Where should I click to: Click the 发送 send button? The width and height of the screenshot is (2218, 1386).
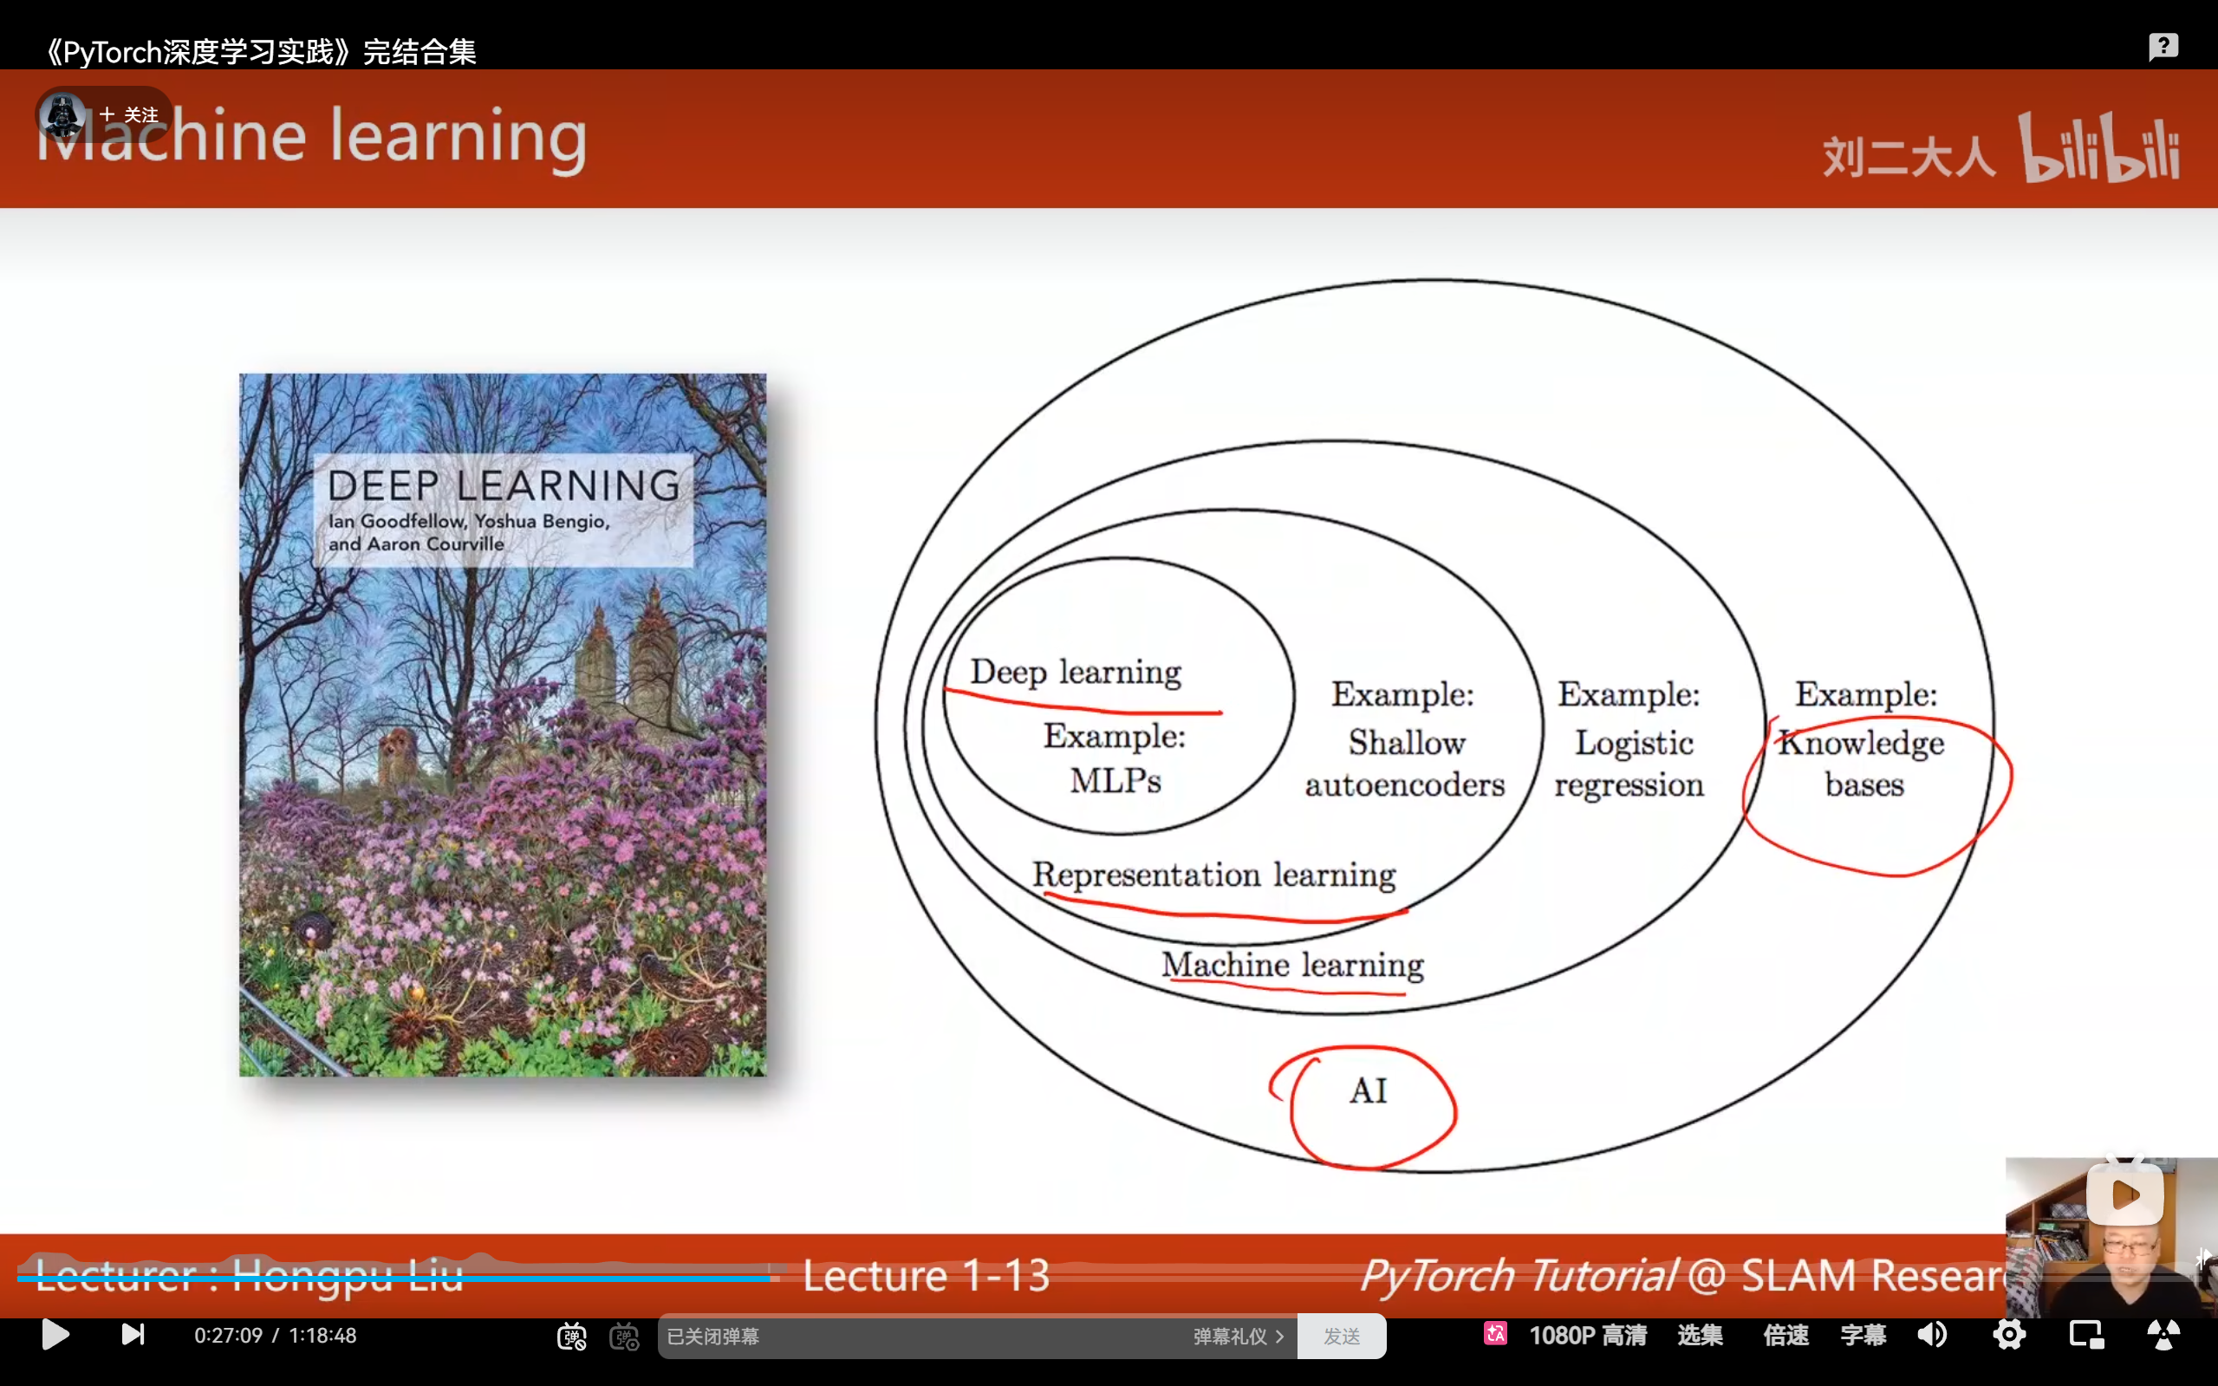tap(1341, 1337)
